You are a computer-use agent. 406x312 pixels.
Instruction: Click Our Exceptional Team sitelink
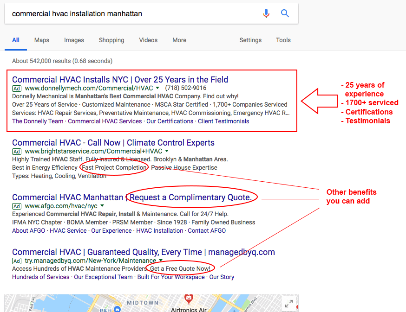(x=103, y=277)
